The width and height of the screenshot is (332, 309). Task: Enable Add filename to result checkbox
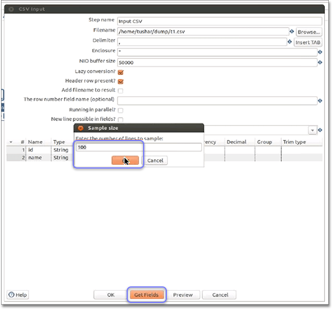pyautogui.click(x=121, y=91)
